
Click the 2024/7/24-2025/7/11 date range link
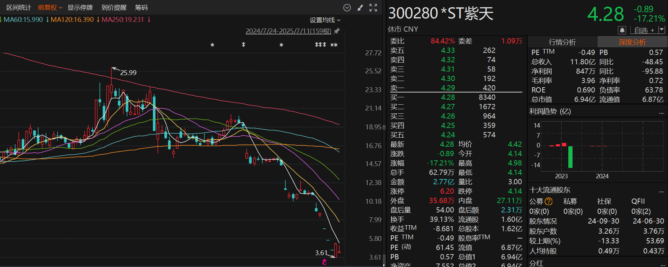tap(288, 31)
